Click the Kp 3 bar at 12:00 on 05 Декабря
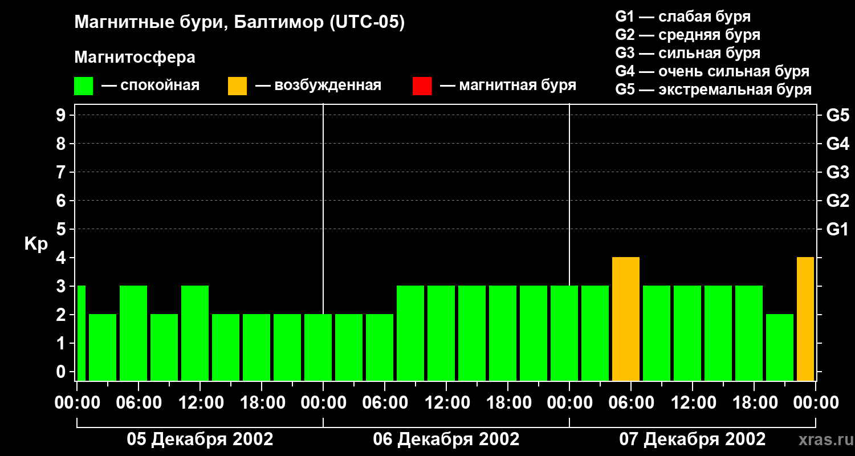Viewport: 855px width, 456px height. point(195,333)
